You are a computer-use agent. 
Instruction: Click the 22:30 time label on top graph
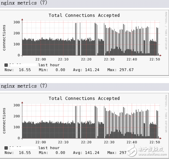[x=109, y=59]
